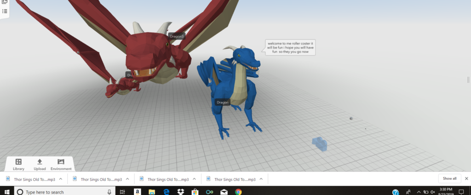The height and width of the screenshot is (195, 471).
Task: Open the Upload panel
Action: click(40, 165)
